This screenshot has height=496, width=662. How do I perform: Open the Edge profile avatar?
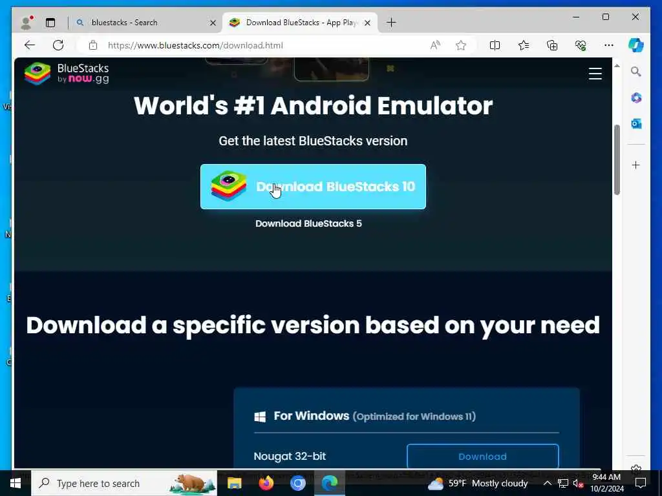tap(27, 23)
